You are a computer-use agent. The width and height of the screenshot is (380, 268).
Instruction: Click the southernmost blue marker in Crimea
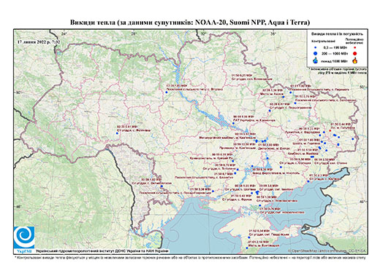(247, 248)
